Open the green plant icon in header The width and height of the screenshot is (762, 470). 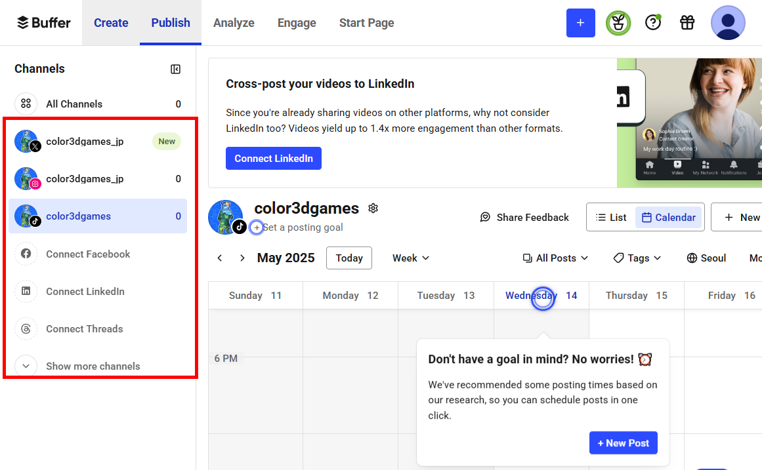[x=618, y=23]
